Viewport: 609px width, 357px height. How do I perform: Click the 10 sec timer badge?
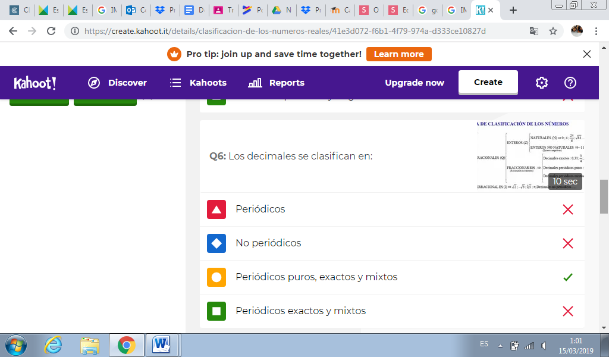[565, 181]
